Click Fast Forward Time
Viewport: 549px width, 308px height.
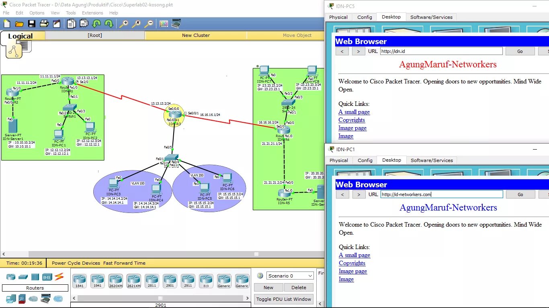click(x=124, y=263)
